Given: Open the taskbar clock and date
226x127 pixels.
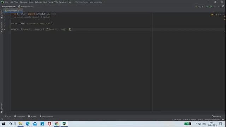Looking at the screenshot, I should coord(212,124).
